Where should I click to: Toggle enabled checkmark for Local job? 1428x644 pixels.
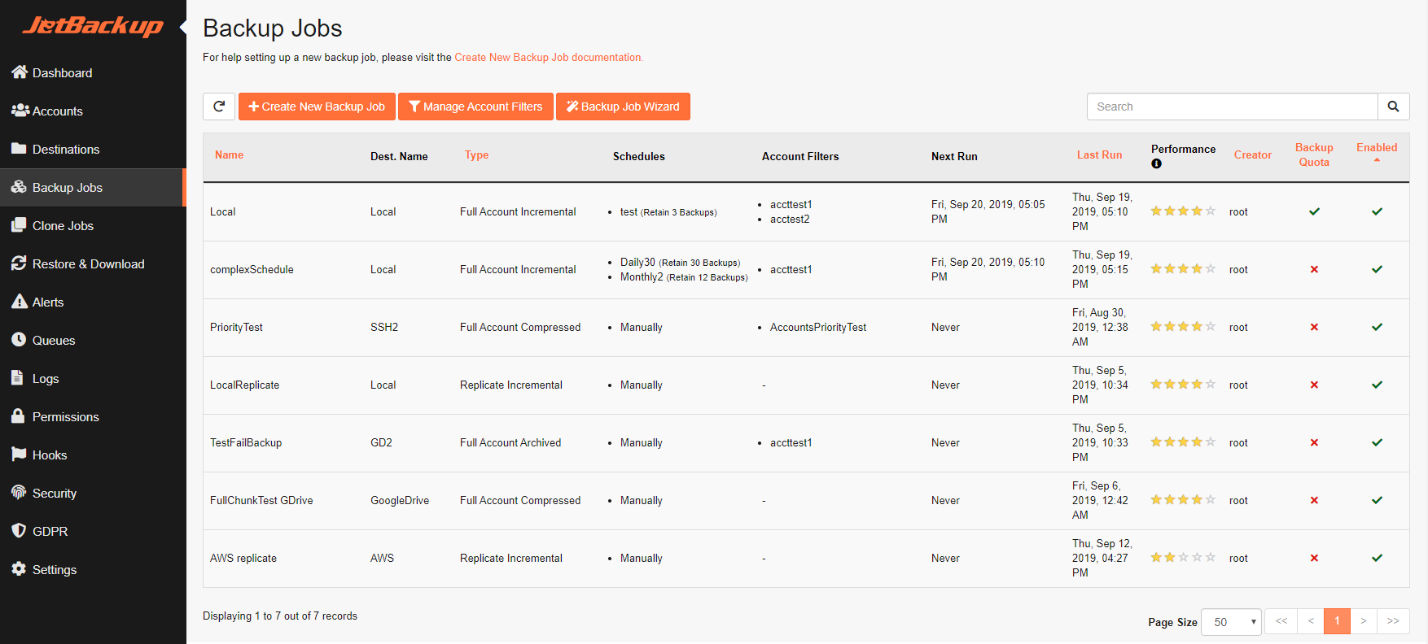click(1377, 211)
